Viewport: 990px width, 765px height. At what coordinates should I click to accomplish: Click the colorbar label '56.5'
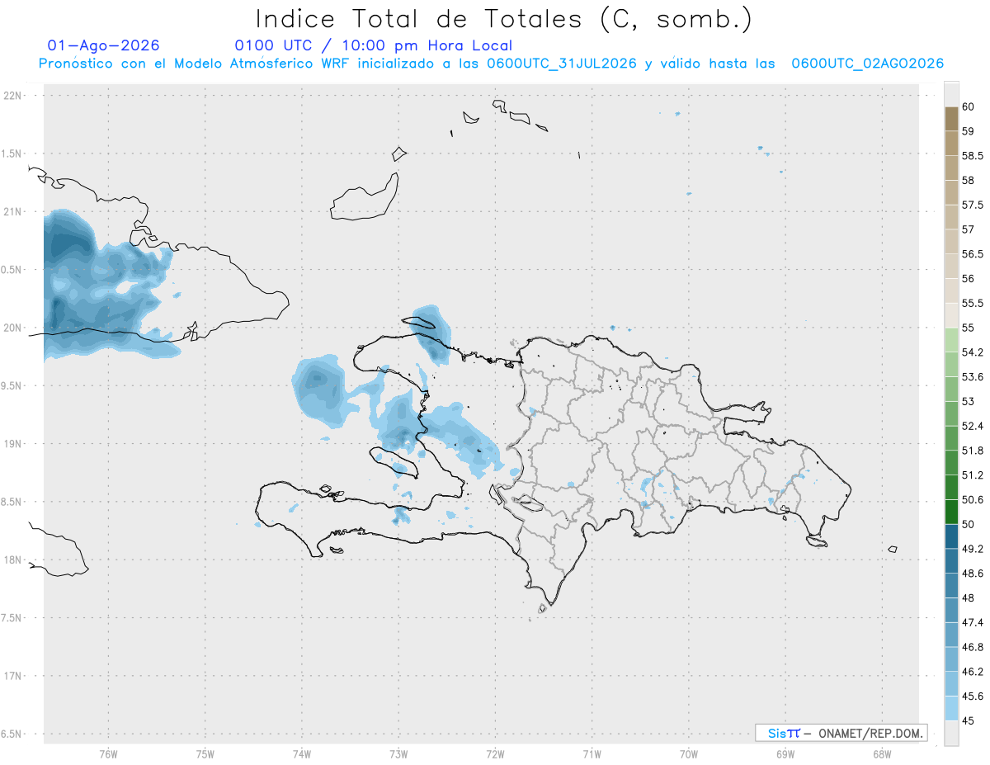[x=972, y=254]
